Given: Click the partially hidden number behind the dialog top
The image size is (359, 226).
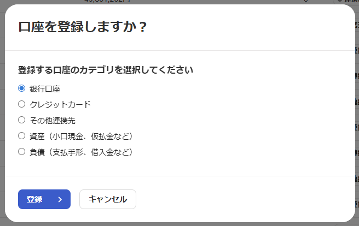Looking at the screenshot, I should pos(105,2).
